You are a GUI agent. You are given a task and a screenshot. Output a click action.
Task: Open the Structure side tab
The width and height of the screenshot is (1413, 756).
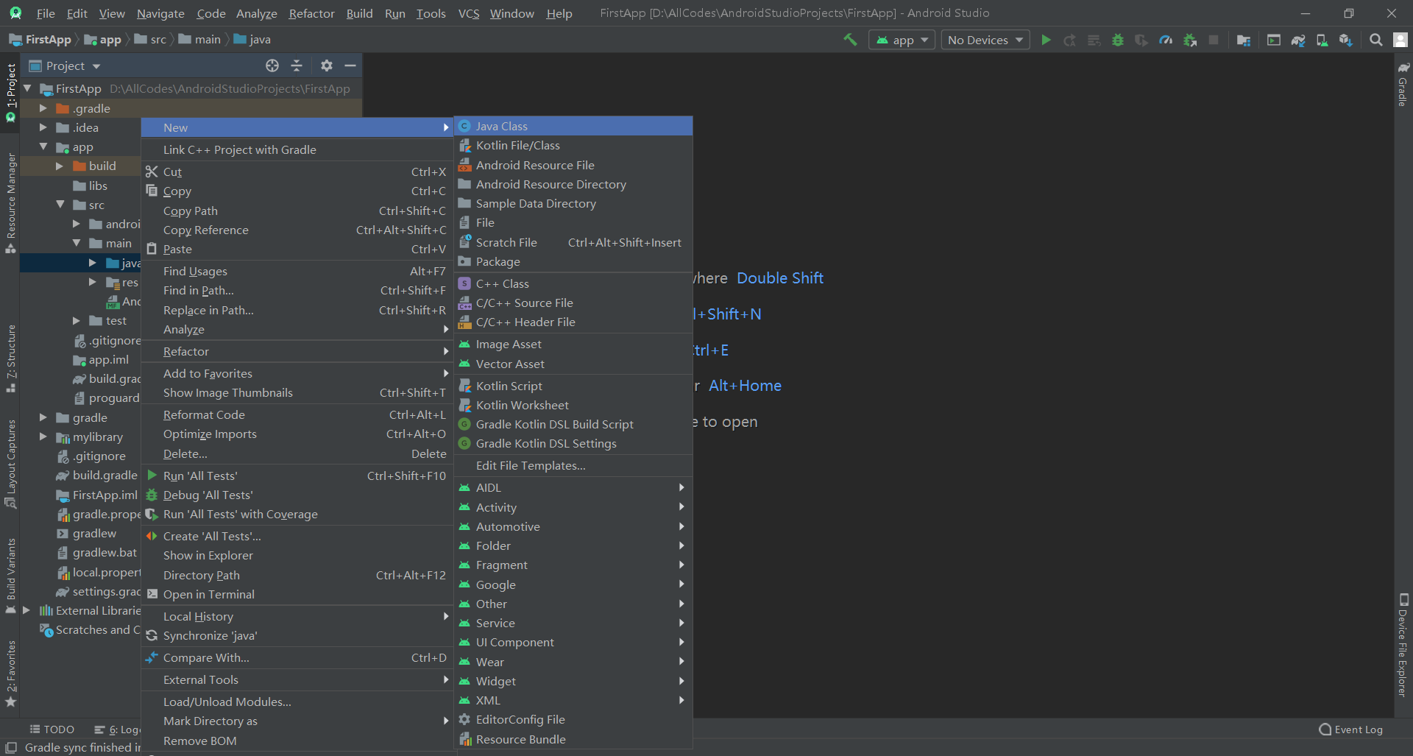[10, 358]
